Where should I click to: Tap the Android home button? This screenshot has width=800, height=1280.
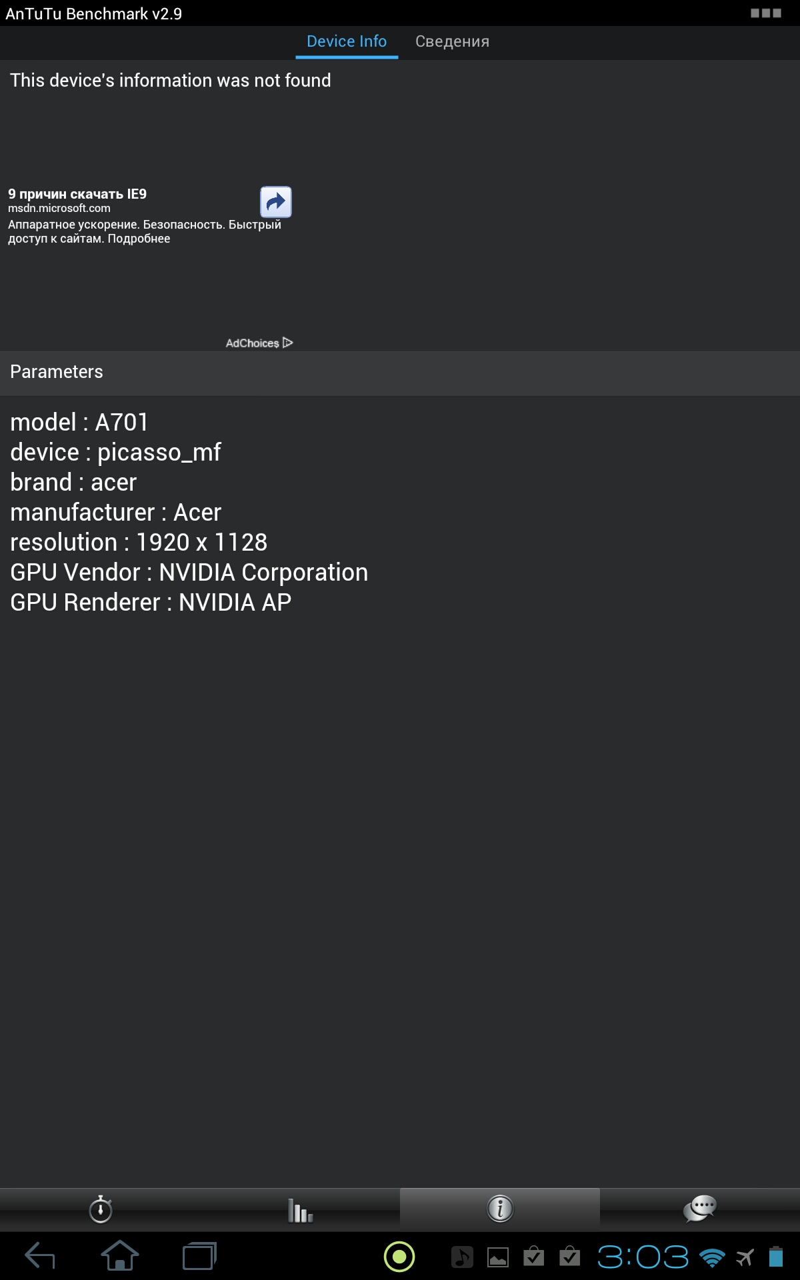tap(120, 1256)
